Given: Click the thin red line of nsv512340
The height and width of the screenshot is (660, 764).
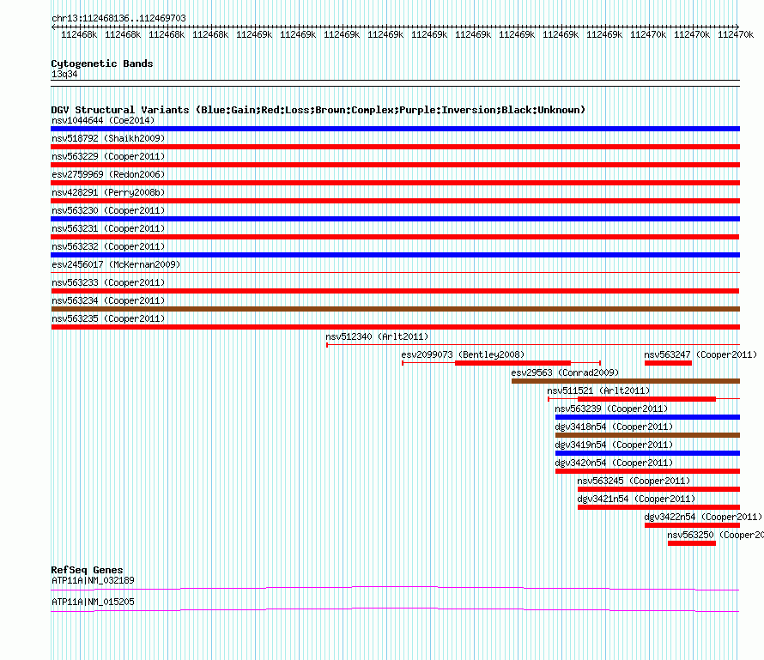Looking at the screenshot, I should click(x=533, y=345).
